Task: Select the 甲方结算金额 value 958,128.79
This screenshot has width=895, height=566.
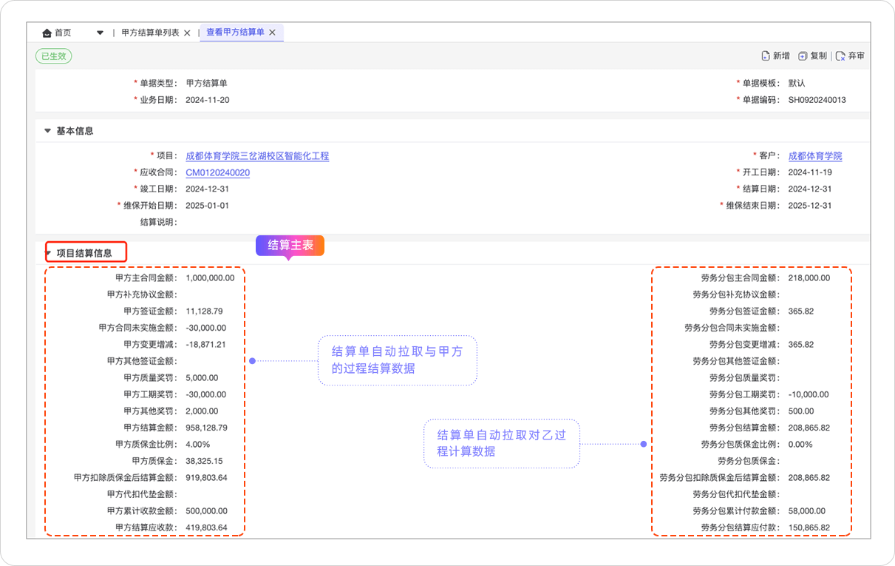Action: pyautogui.click(x=206, y=428)
